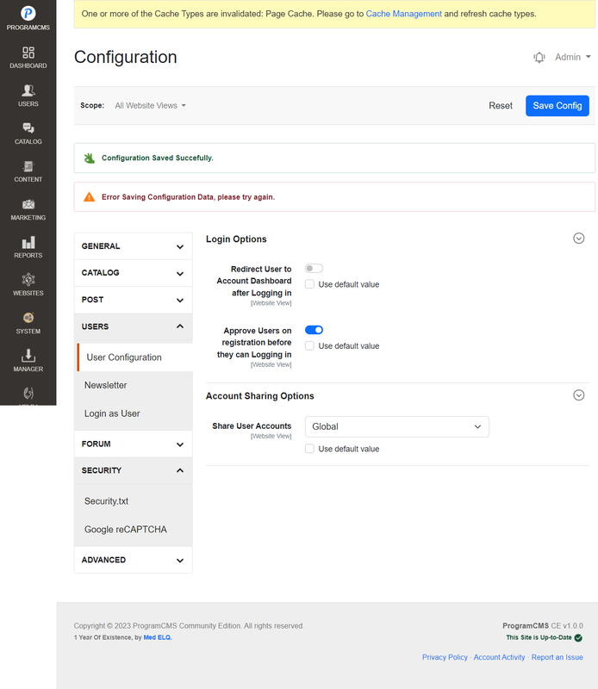This screenshot has height=689, width=598.
Task: Open the Med ELQ link
Action: coord(158,637)
